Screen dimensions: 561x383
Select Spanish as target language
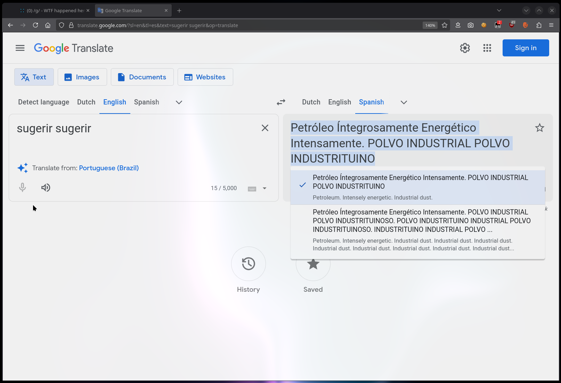point(372,102)
